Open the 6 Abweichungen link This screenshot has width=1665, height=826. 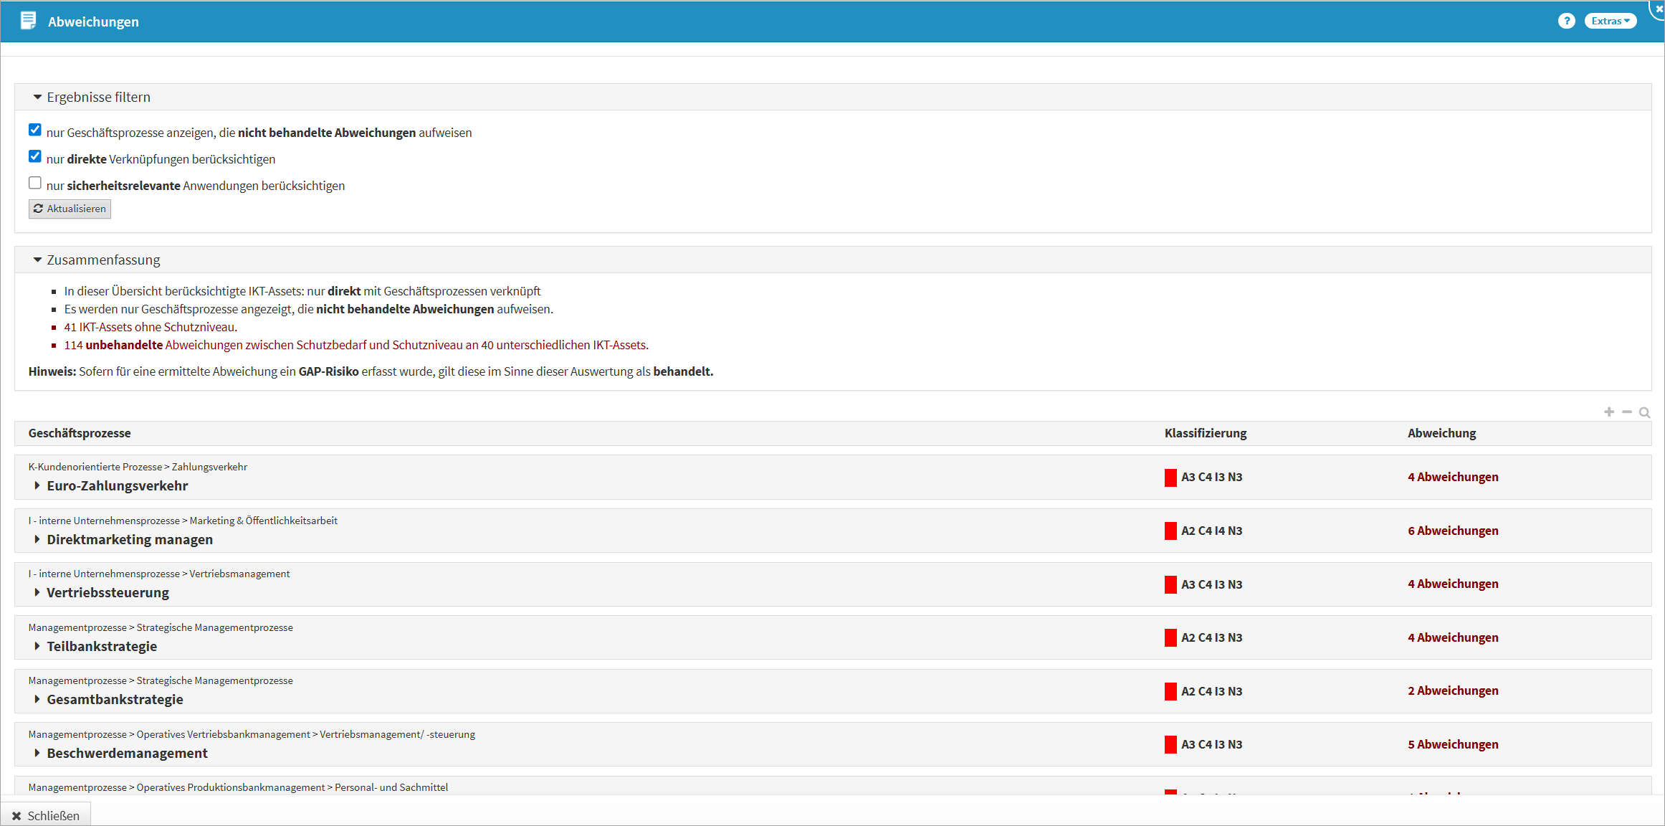pyautogui.click(x=1452, y=531)
